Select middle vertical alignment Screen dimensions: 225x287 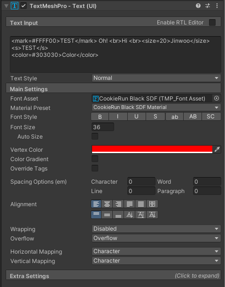[x=107, y=215]
